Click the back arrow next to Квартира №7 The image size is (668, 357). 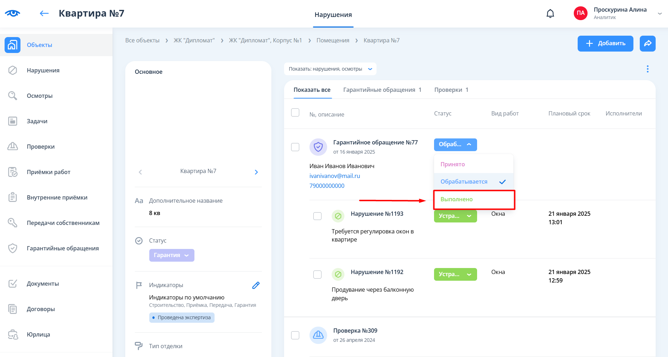[44, 13]
